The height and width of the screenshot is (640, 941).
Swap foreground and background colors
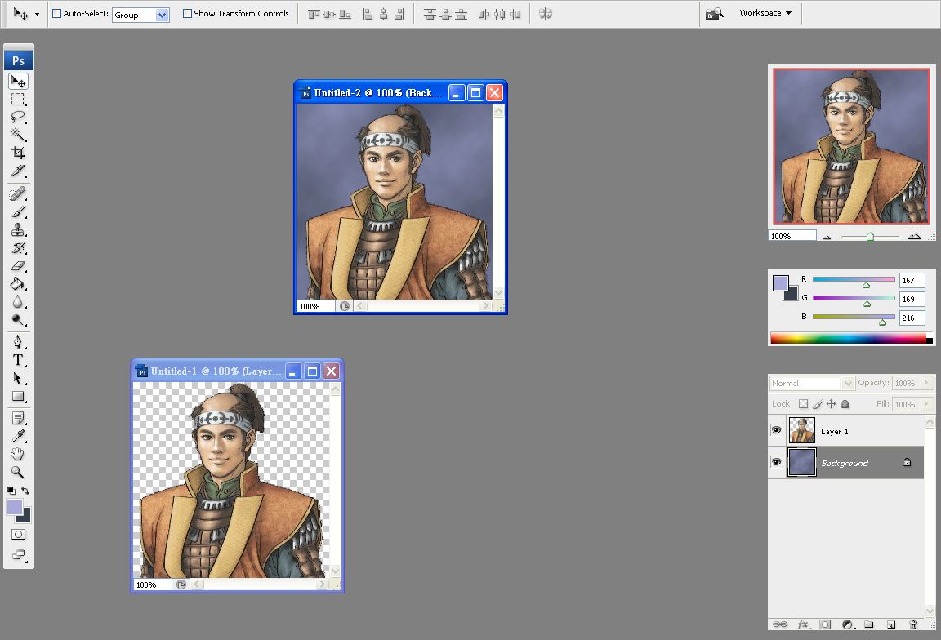pyautogui.click(x=25, y=491)
